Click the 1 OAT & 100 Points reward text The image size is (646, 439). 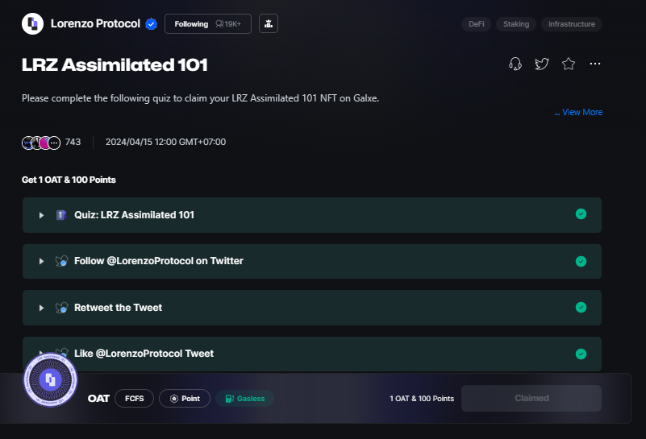(x=422, y=398)
